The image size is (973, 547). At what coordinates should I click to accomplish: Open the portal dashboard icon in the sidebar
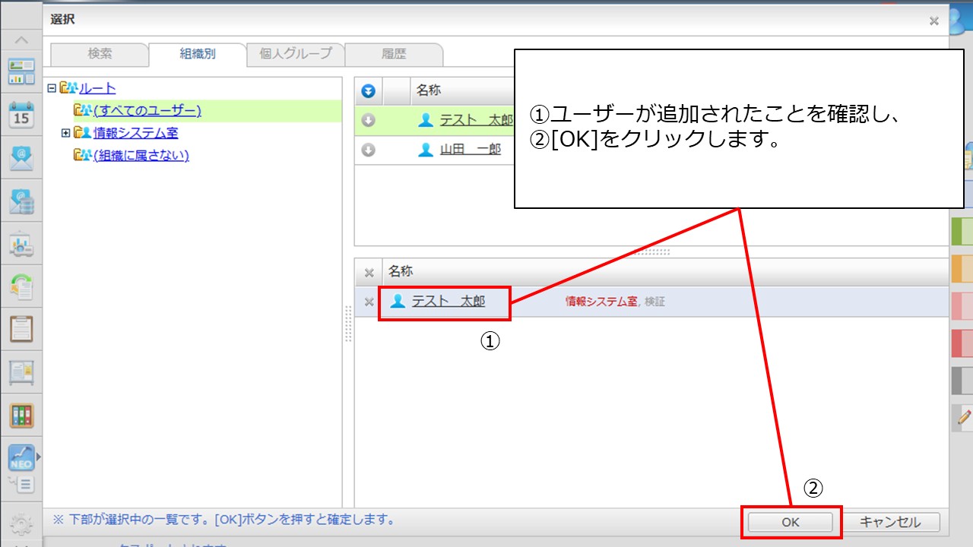(21, 71)
